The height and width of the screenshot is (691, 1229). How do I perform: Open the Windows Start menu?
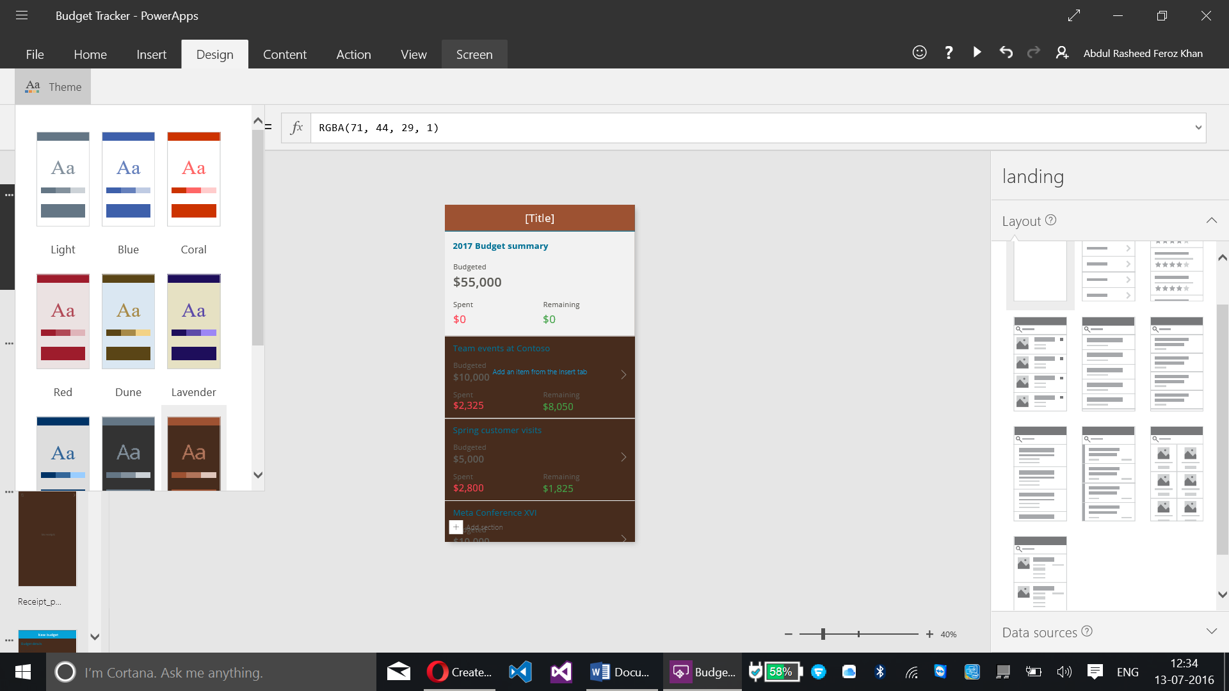(x=23, y=672)
